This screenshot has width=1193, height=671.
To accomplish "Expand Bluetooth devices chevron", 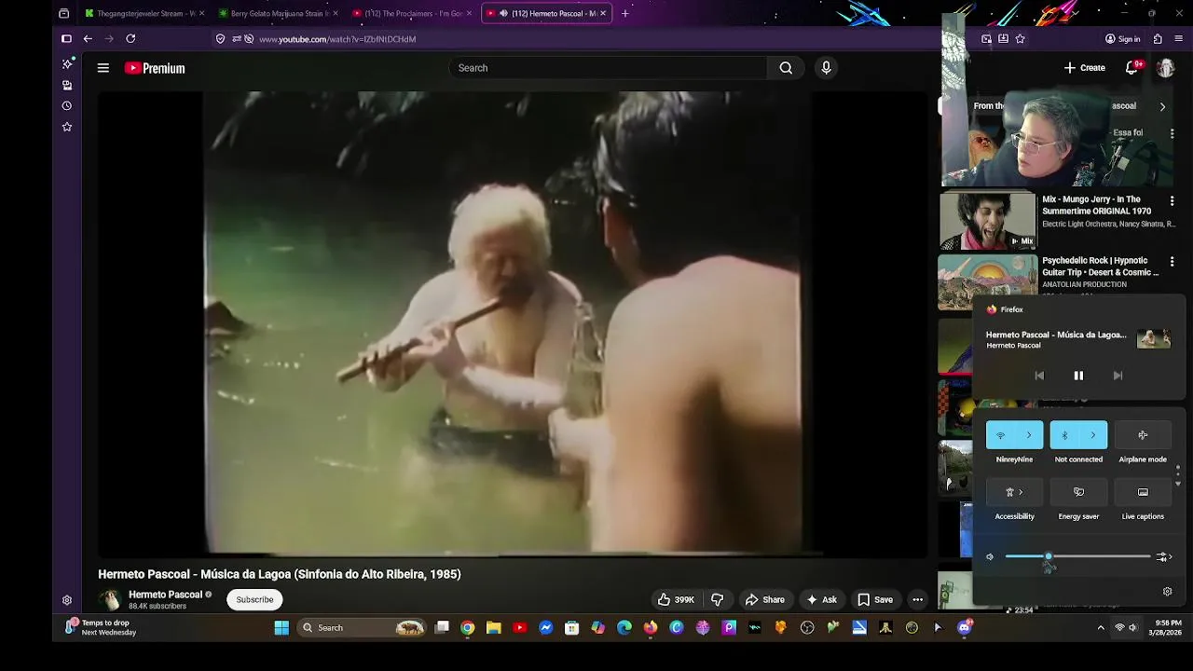I will coord(1093,435).
